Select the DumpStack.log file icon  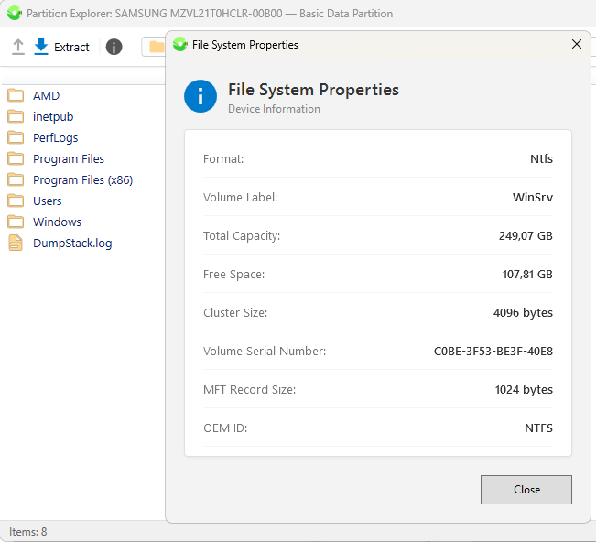pos(16,244)
